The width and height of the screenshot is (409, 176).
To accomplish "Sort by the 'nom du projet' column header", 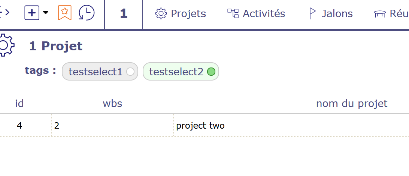I will 351,103.
